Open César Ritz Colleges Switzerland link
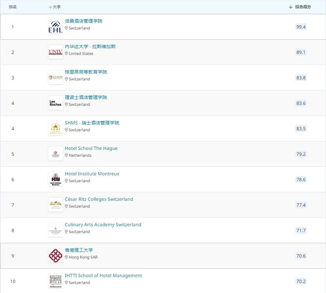The image size is (326, 293). (99, 199)
